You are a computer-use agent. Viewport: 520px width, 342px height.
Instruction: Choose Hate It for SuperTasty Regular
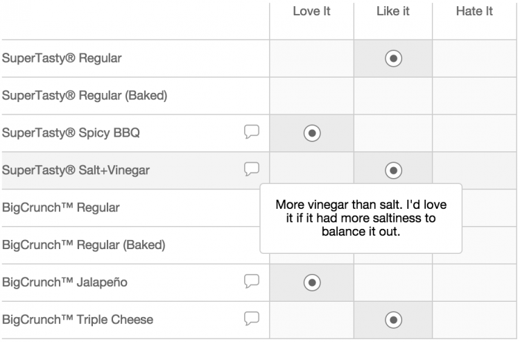[x=474, y=58]
